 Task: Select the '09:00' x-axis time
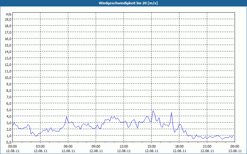(x=96, y=147)
